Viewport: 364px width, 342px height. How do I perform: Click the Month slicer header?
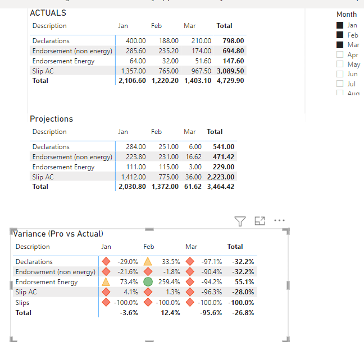tap(347, 15)
